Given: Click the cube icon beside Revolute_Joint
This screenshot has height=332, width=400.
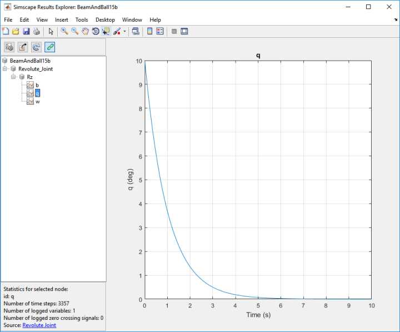Looking at the screenshot, I should click(13, 69).
